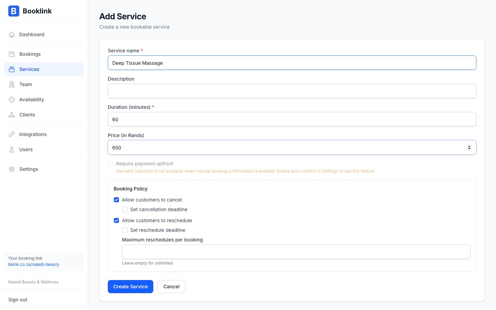Image resolution: width=496 pixels, height=310 pixels.
Task: Uncheck Allow customers to cancel
Action: pos(116,200)
